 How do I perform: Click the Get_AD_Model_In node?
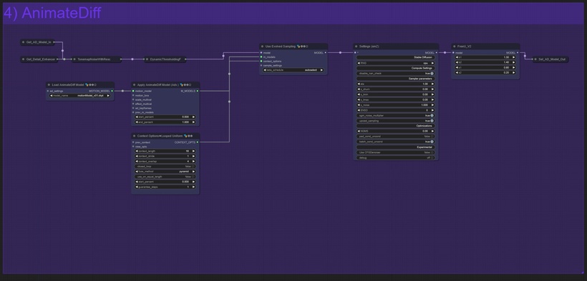pos(37,42)
